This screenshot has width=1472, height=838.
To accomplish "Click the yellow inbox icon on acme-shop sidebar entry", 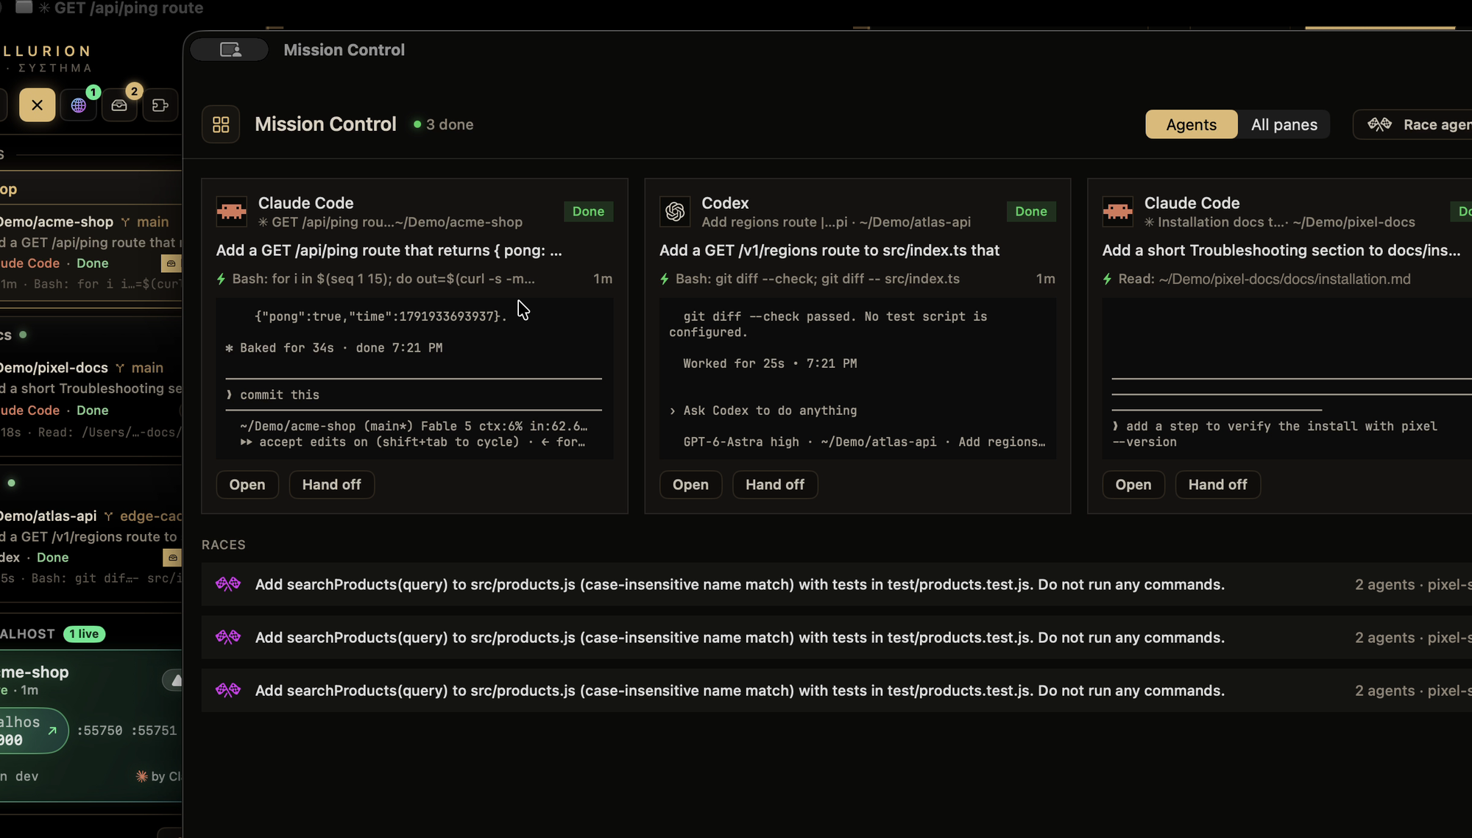I will [x=171, y=263].
